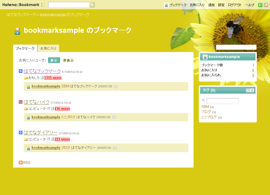This screenshot has height=195, width=270.
Task: Click the user avatar icon beside ブックマーク menu
Action: [166, 5]
